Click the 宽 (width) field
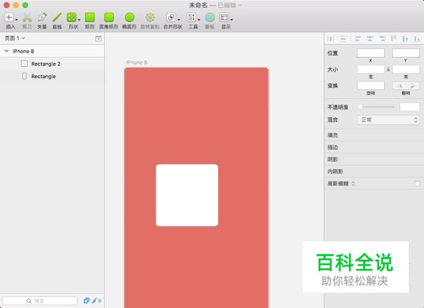 (371, 69)
